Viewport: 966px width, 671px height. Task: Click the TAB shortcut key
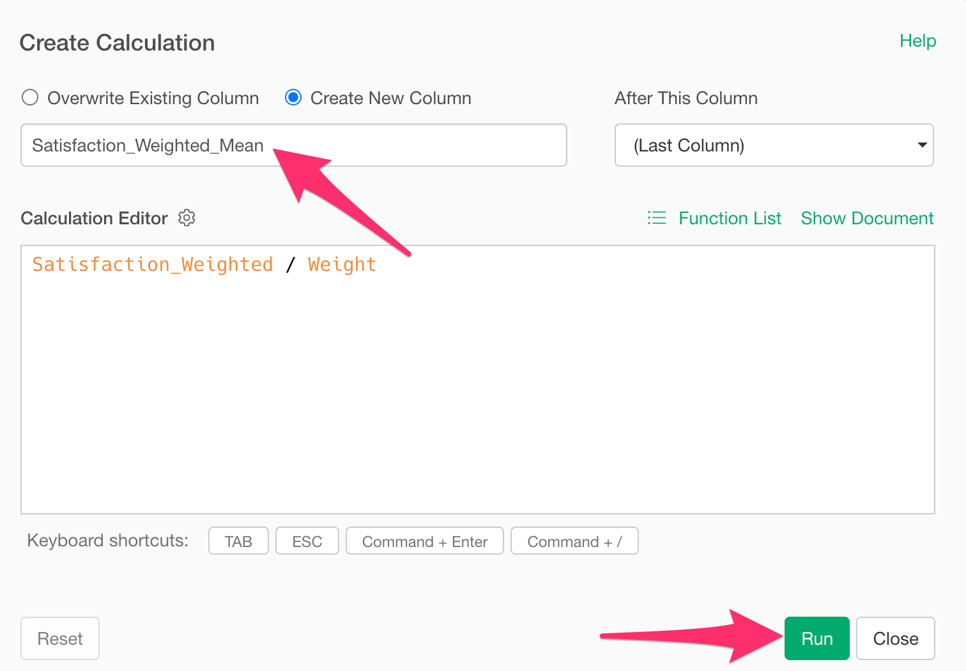(238, 541)
